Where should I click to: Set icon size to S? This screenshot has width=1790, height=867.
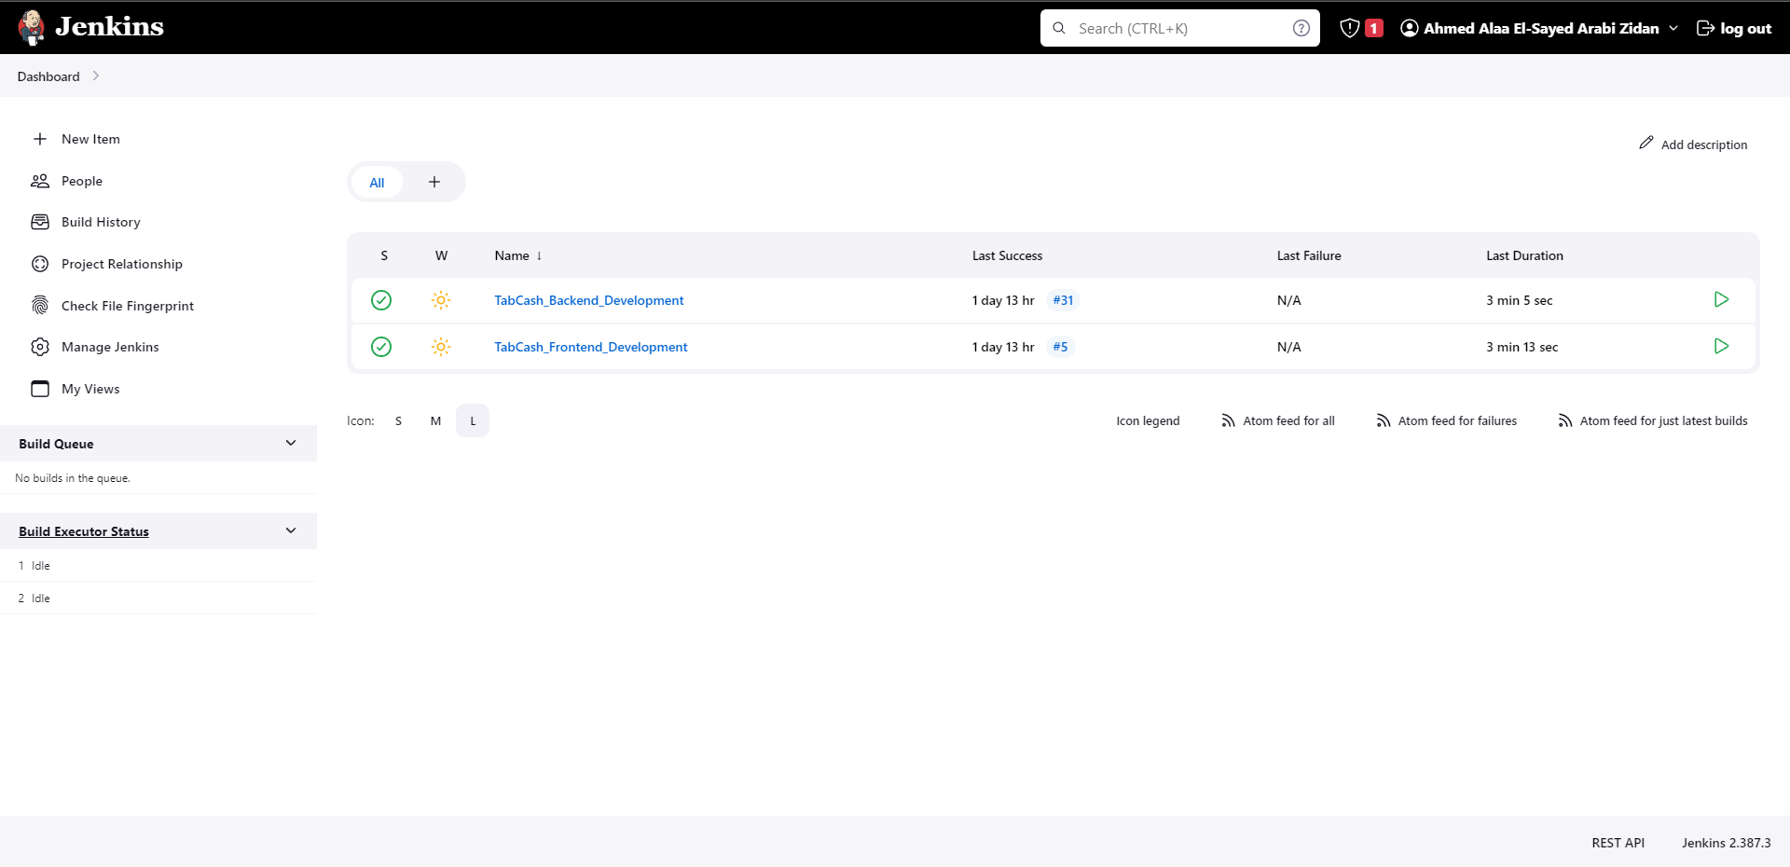coord(398,420)
